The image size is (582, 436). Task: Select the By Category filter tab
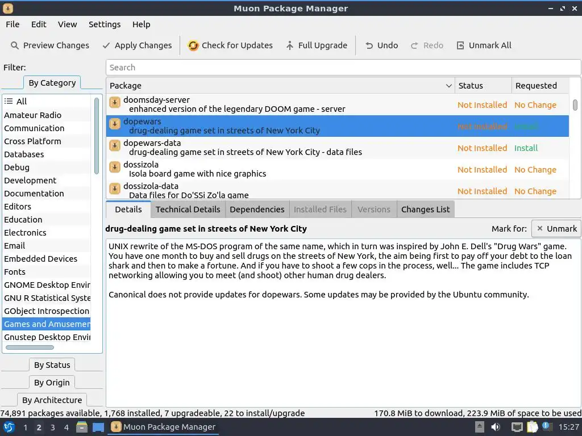pos(52,83)
